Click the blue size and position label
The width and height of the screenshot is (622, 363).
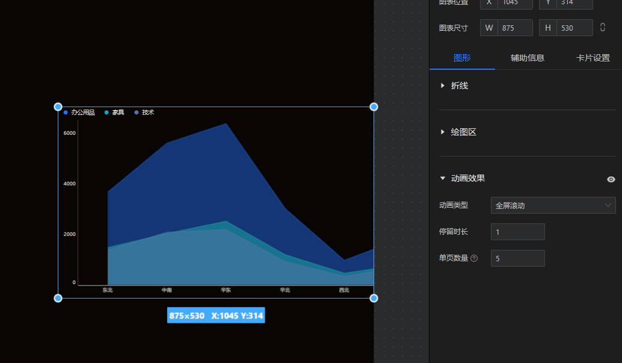click(x=216, y=315)
